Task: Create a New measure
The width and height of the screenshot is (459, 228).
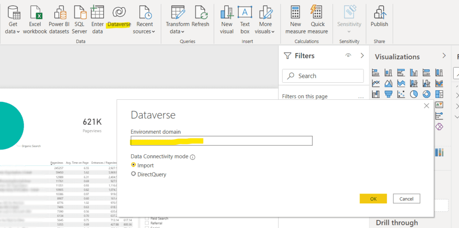Action: (296, 20)
